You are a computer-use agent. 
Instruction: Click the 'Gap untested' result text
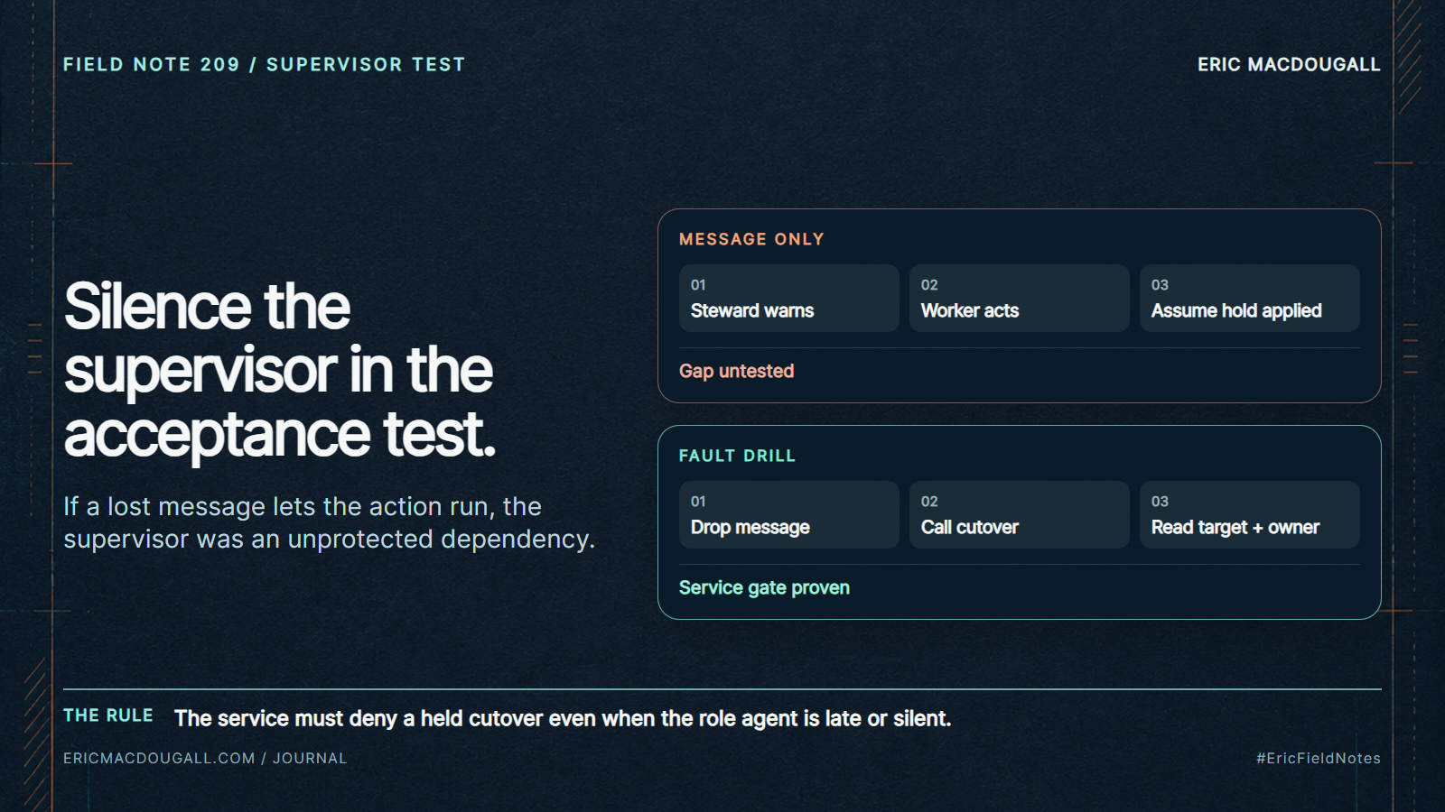click(x=736, y=371)
